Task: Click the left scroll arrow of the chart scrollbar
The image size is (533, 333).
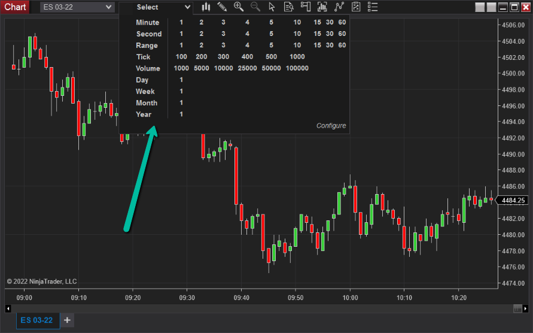Action: 8,309
